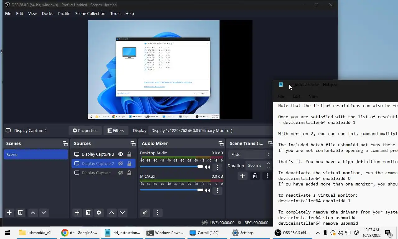Click the Filters button
Image resolution: width=398 pixels, height=239 pixels.
click(116, 130)
